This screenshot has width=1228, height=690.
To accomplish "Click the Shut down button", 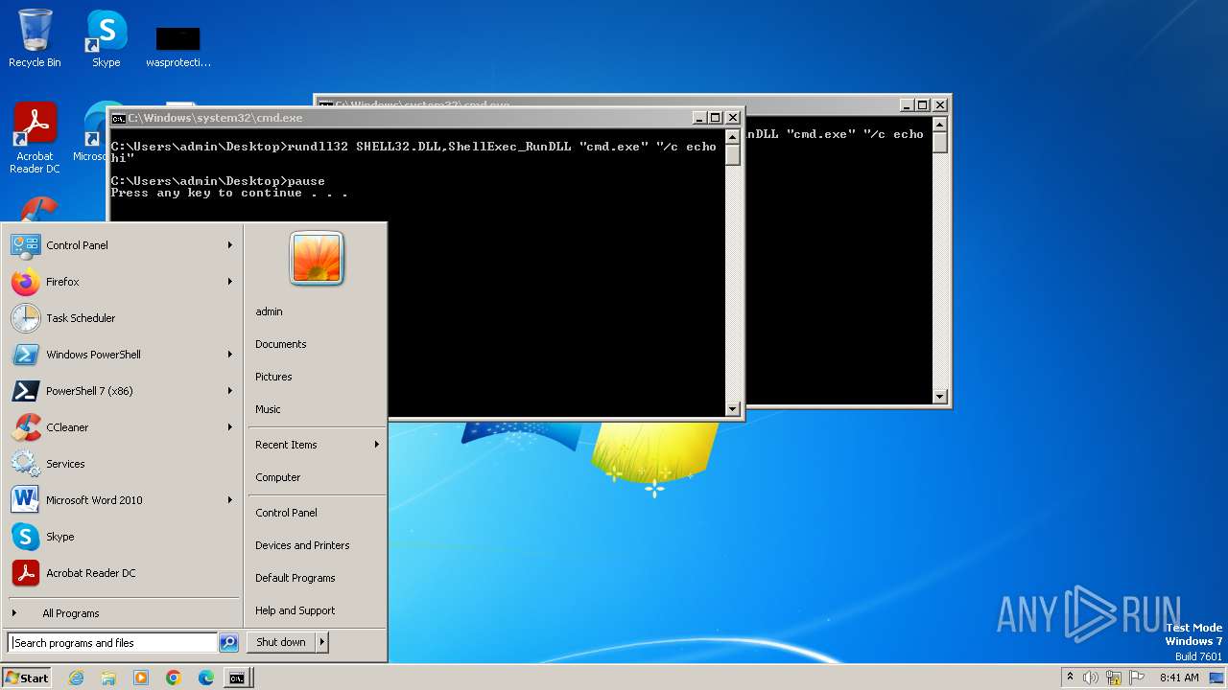I will click(x=281, y=642).
